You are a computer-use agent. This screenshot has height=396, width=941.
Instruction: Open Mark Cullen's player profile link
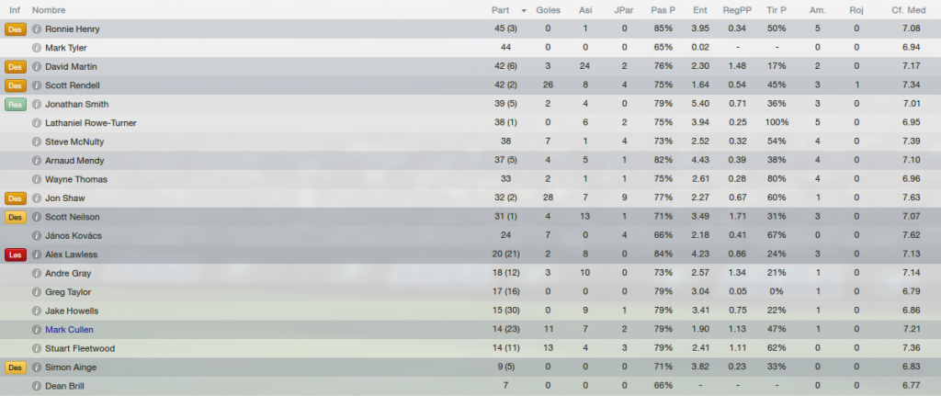click(x=69, y=330)
